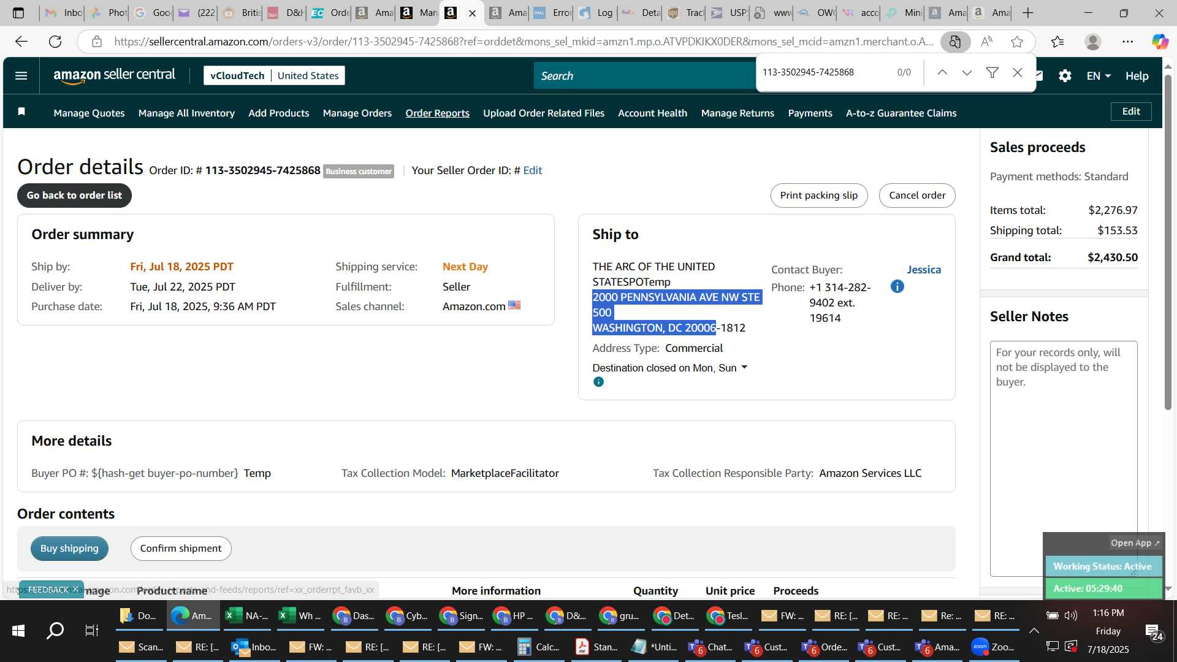Open find-in-page filter options

[992, 72]
